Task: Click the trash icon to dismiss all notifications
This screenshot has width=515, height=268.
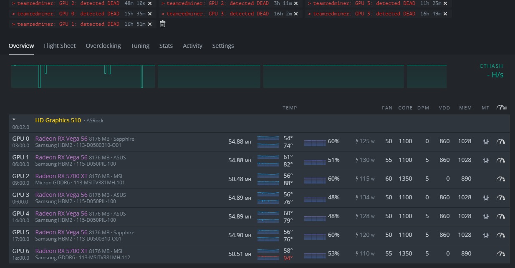Action: [162, 24]
